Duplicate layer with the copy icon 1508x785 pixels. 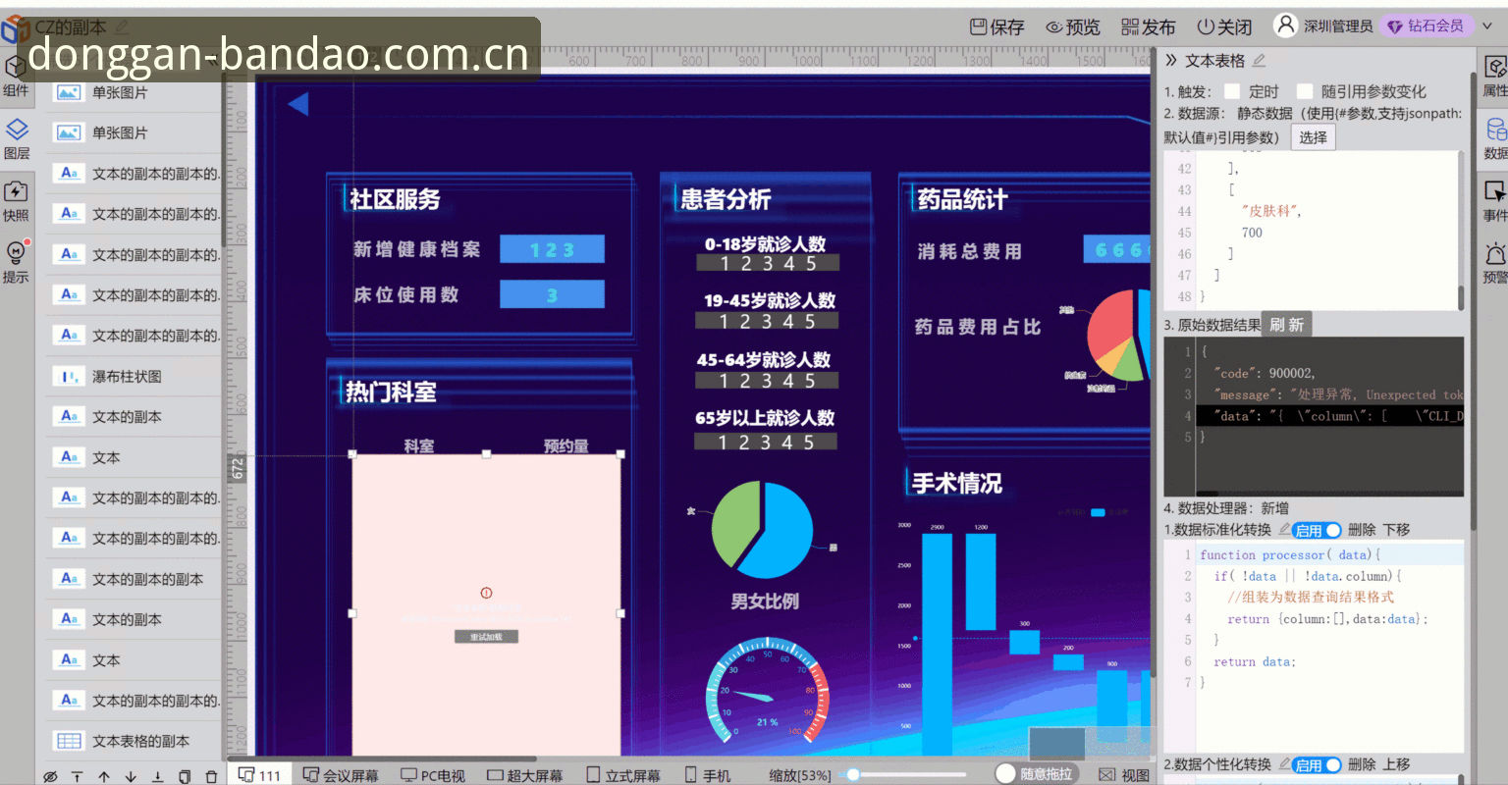184,776
